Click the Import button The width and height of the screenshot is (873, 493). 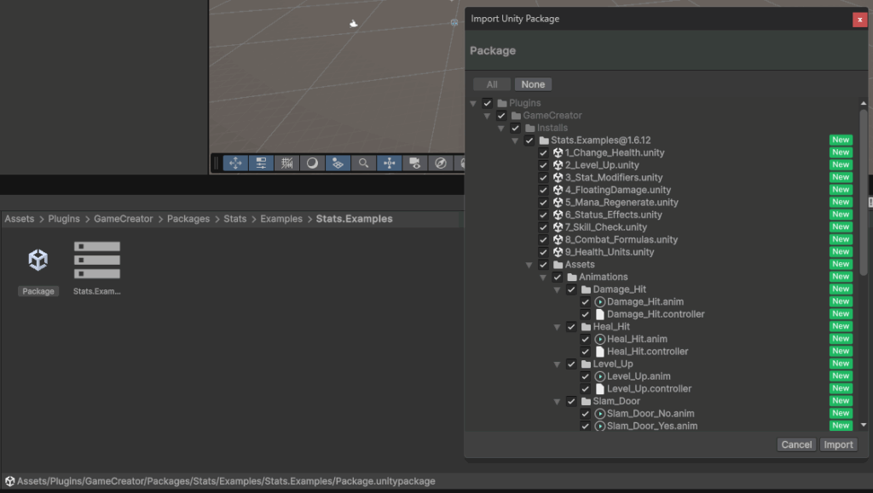click(838, 444)
